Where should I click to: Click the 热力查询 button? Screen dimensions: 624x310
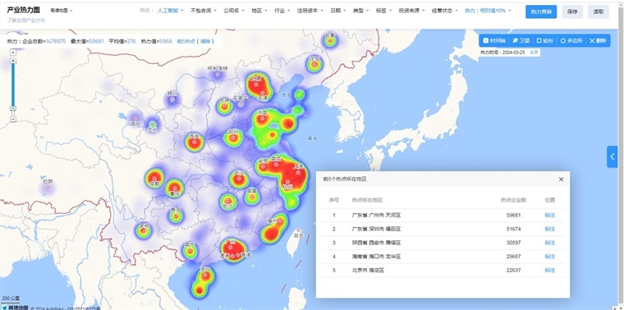(541, 12)
